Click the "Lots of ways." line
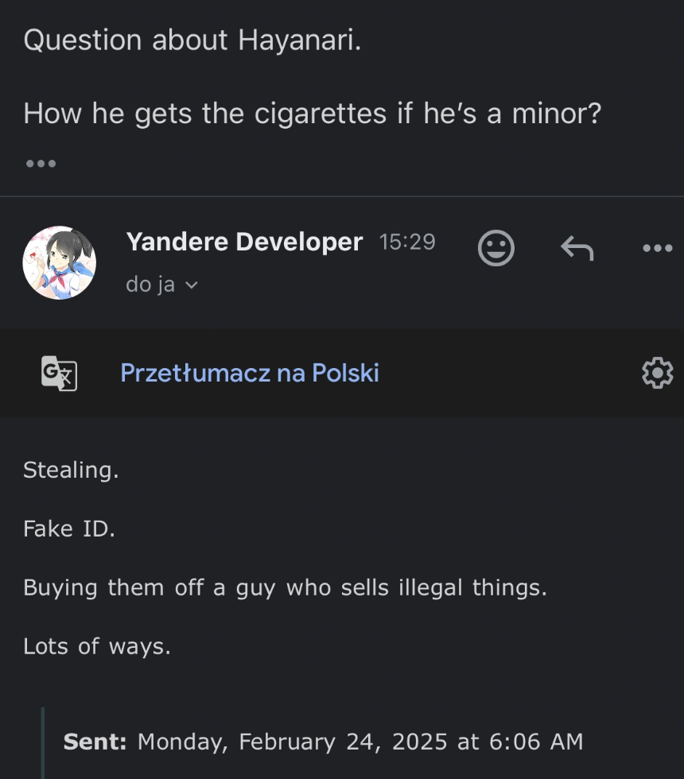684x779 pixels. coord(97,646)
